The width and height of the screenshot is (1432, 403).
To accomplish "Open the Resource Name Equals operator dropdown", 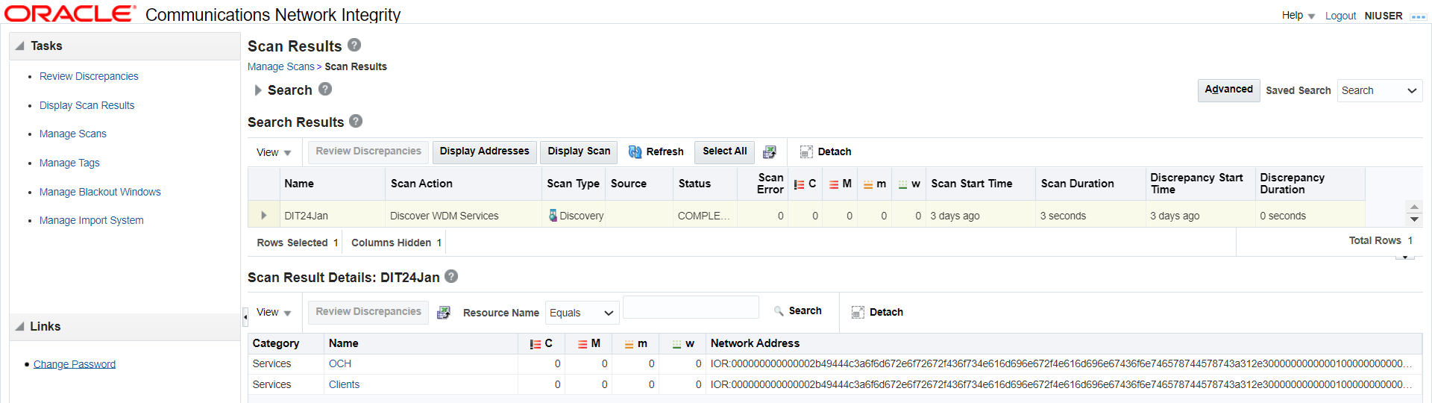I will point(582,313).
